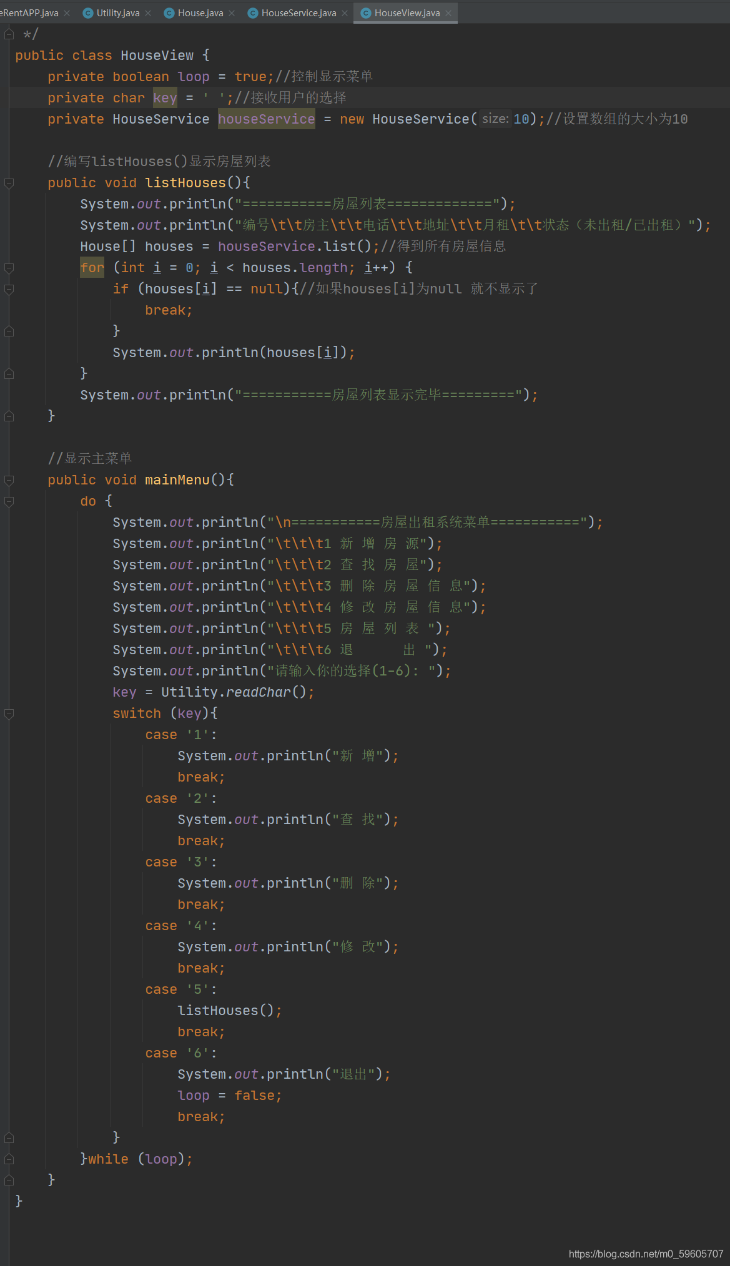Screen dimensions: 730x1266
Task: Click the class icon on Utility.java tab
Action: click(x=88, y=13)
